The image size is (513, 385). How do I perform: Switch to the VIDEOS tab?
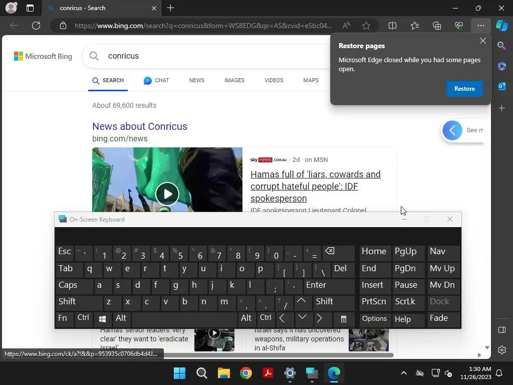point(274,80)
